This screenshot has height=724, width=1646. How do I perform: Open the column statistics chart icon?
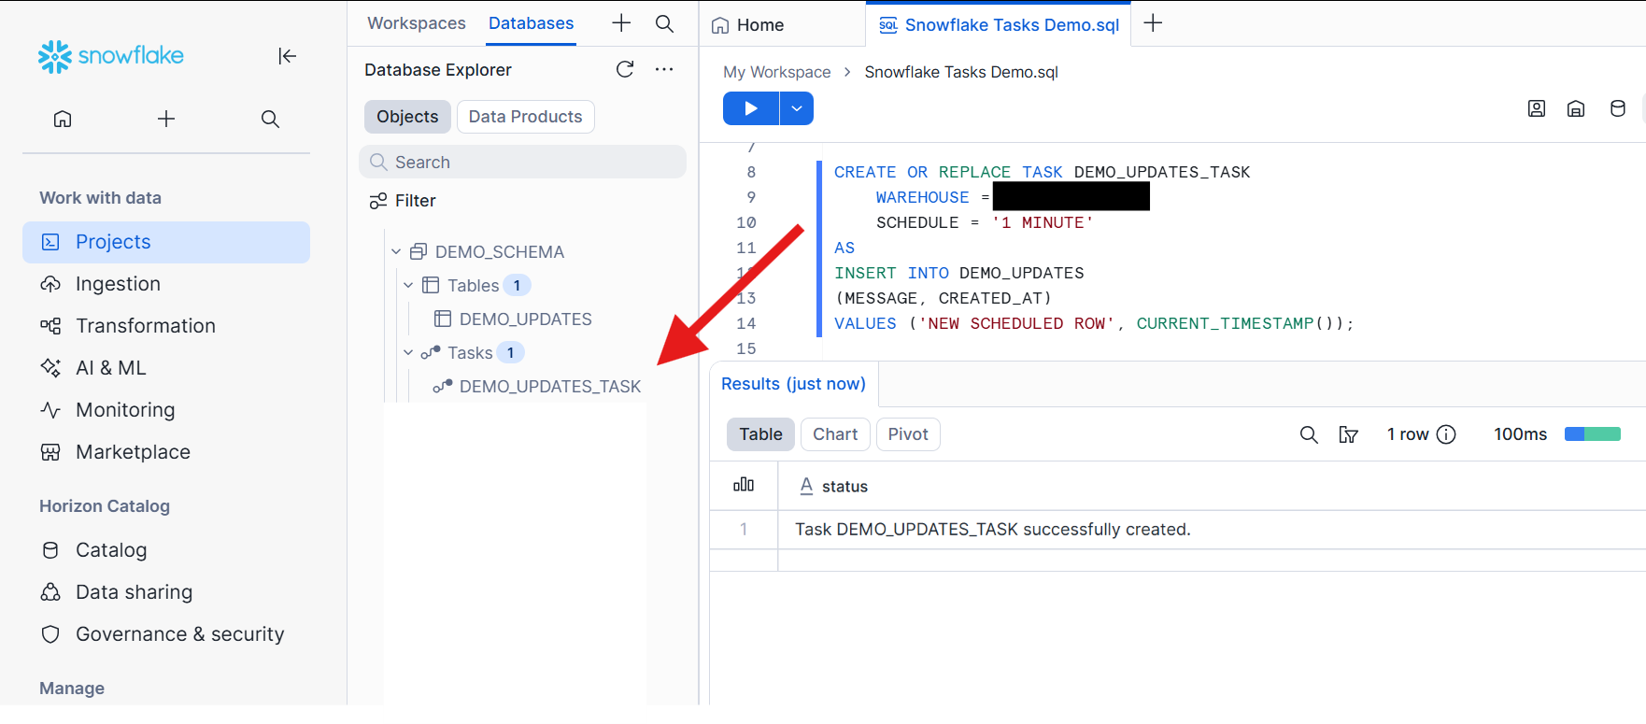click(x=744, y=485)
